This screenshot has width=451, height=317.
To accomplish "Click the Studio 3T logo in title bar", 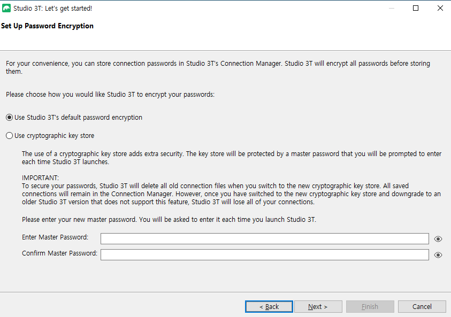I will point(6,8).
